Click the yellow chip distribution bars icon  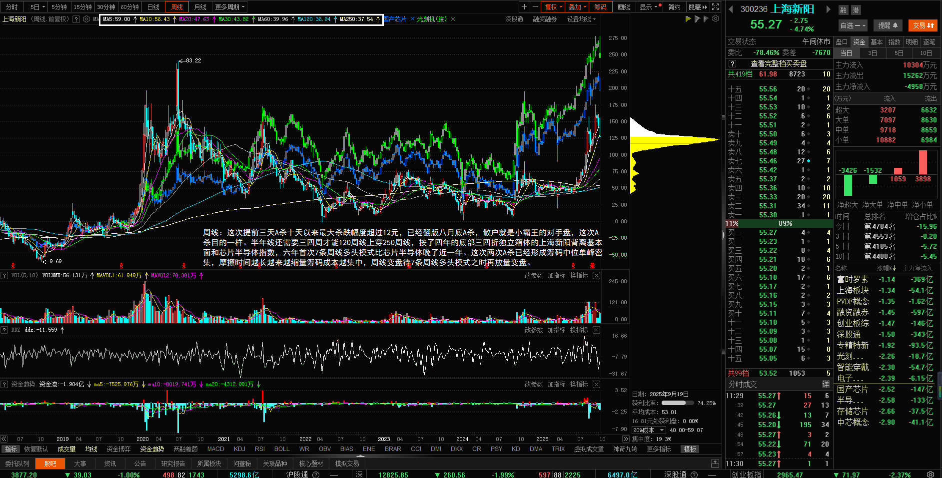688,19
